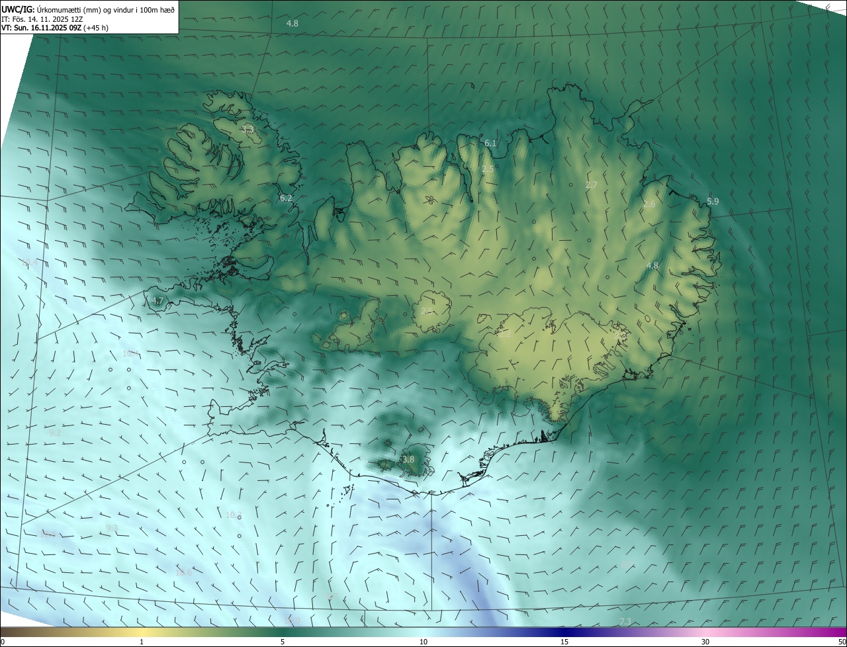Viewport: 847px width, 647px height.
Task: Click the "UWC/IG: Úrkomumætti (mm)" title line
Action: click(x=88, y=9)
